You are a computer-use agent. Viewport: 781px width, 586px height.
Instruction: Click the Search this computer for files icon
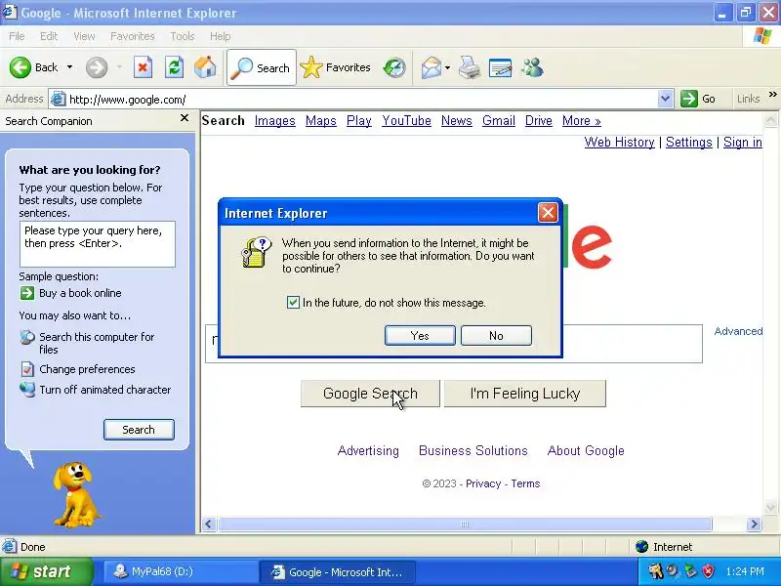click(x=27, y=337)
